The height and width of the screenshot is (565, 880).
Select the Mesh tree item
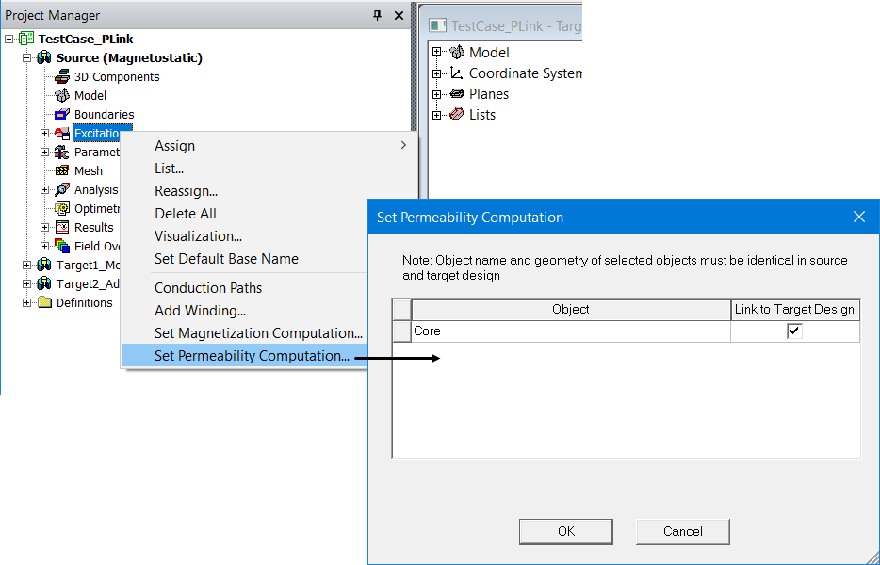coord(89,170)
